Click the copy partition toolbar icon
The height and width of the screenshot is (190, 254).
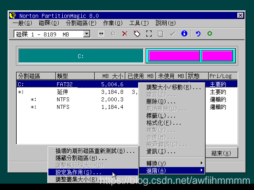tap(160, 34)
